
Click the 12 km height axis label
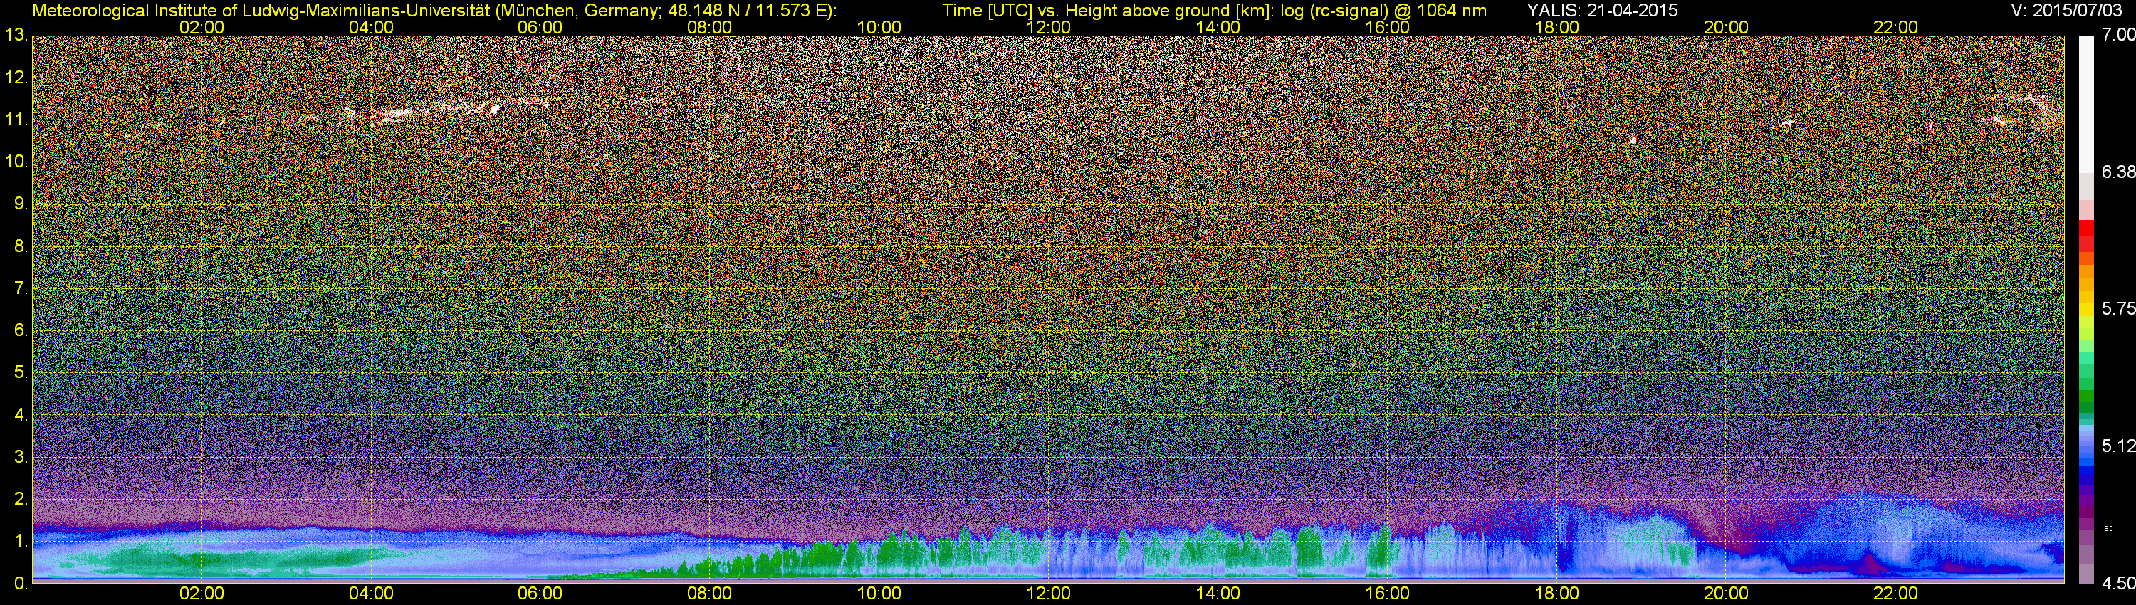(x=15, y=78)
